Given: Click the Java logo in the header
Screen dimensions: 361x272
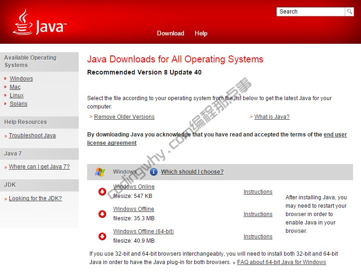Looking at the screenshot, I should coord(40,22).
